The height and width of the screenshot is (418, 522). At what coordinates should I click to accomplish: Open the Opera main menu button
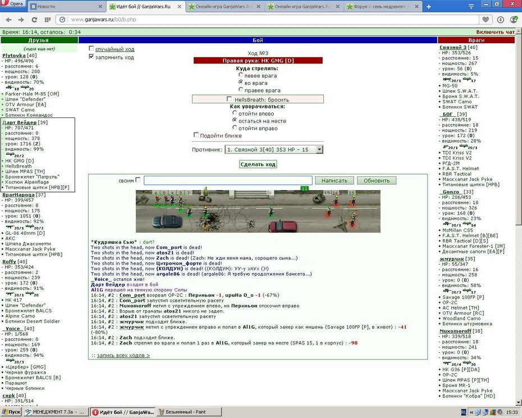tap(13, 4)
